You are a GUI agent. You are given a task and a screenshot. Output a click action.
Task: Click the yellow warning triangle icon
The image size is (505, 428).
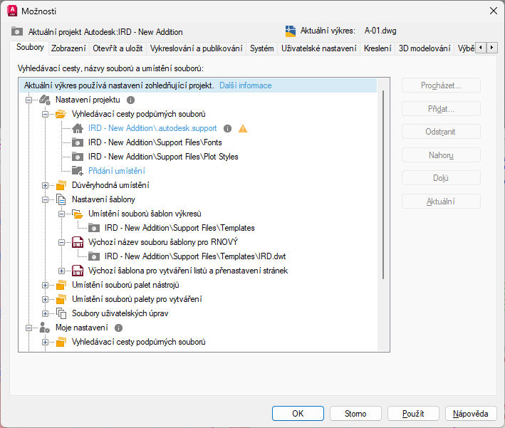(243, 129)
